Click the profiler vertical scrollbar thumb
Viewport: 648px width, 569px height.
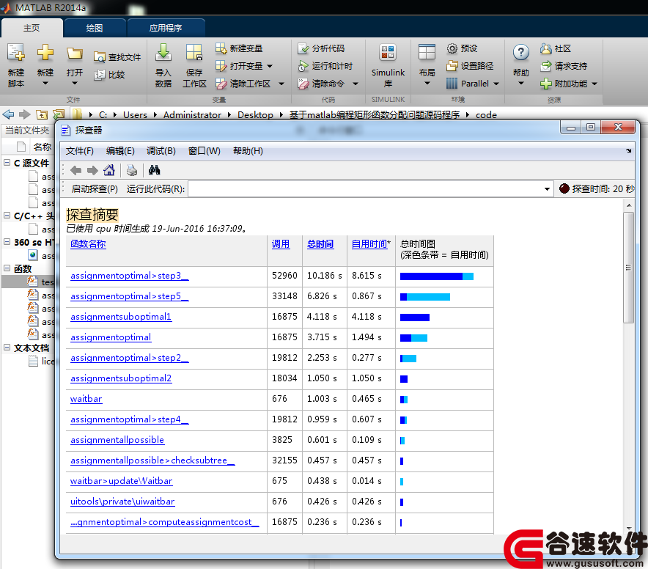[x=629, y=268]
